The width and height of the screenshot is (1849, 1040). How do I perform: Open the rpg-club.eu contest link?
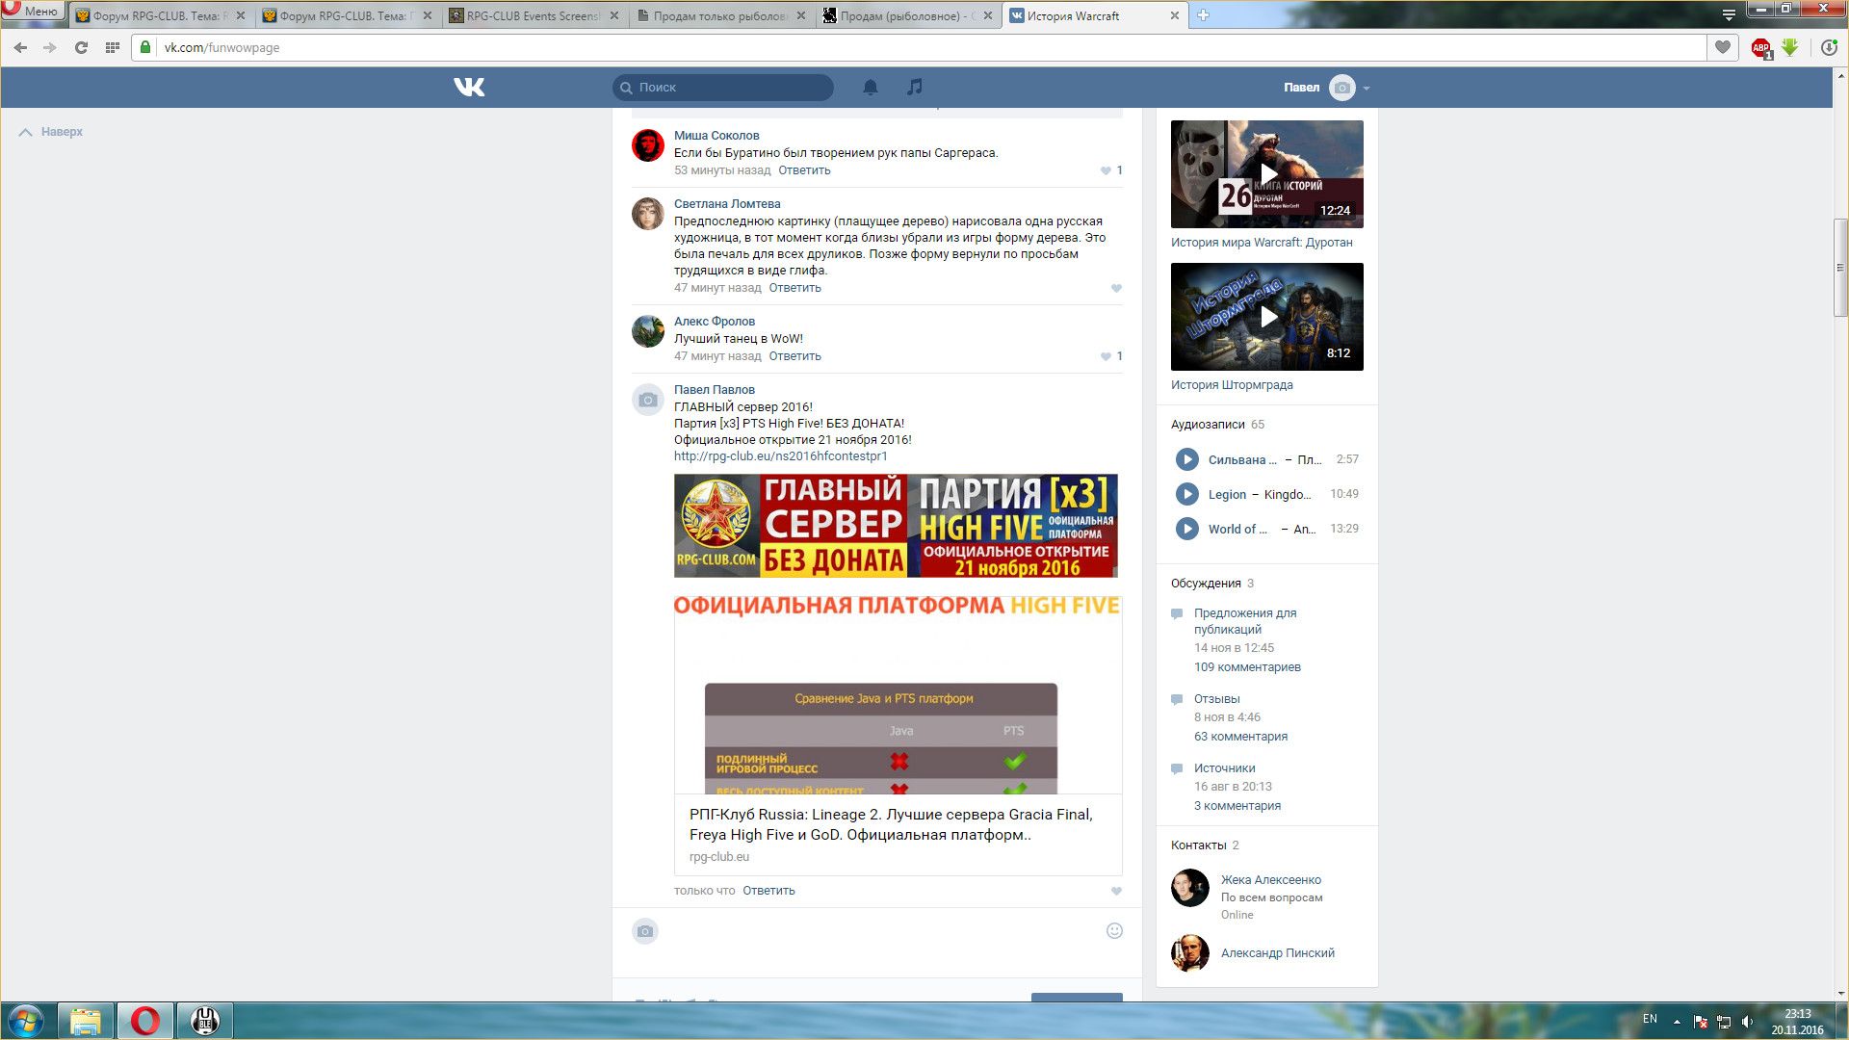[780, 456]
